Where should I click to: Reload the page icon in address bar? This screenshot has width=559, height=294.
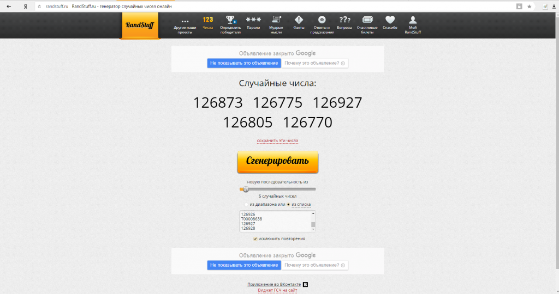point(39,7)
